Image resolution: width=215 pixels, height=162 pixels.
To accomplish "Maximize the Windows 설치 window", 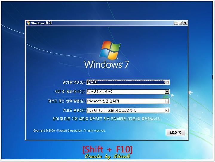I will point(180,23).
